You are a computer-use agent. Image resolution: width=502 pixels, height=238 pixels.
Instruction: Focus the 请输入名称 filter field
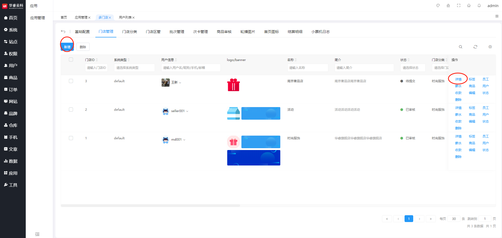[x=307, y=68]
